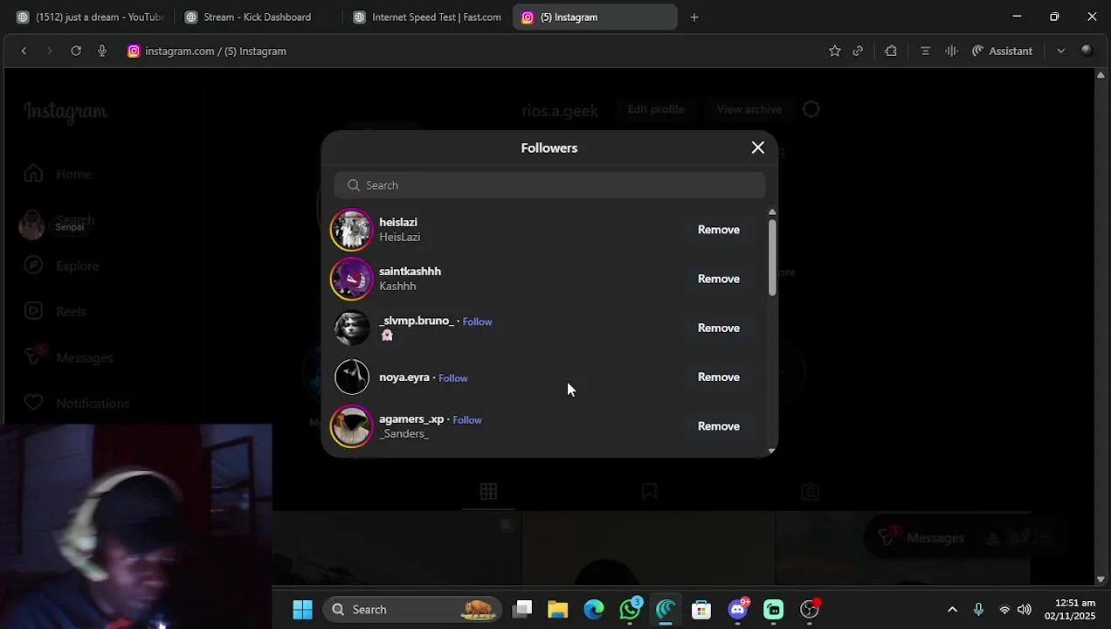Image resolution: width=1111 pixels, height=629 pixels.
Task: Open agamers_.xp profile picture
Action: click(352, 426)
